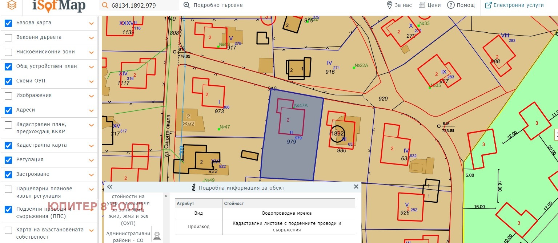Click the Застрояване layer label
The image size is (558, 243).
pos(33,174)
